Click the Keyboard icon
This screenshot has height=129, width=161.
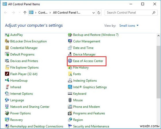click(x=70, y=93)
